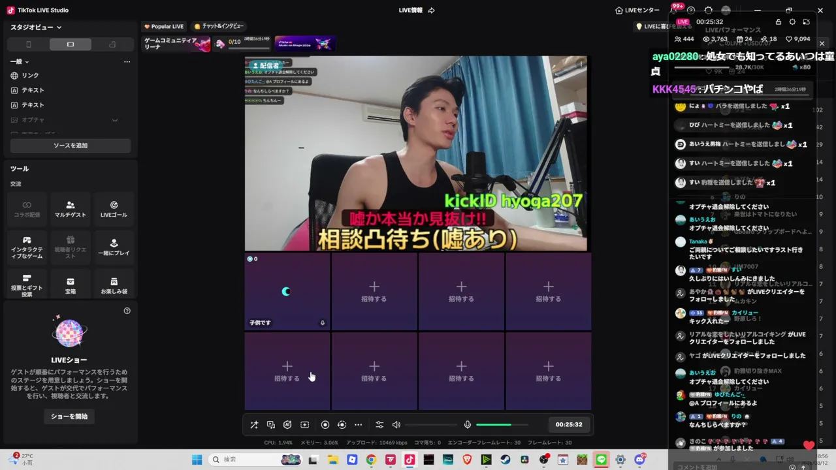Click the LIVE情報 share icon
The height and width of the screenshot is (470, 836).
click(x=432, y=10)
